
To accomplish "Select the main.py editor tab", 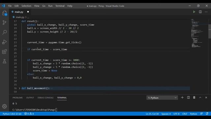I will 20,12.
